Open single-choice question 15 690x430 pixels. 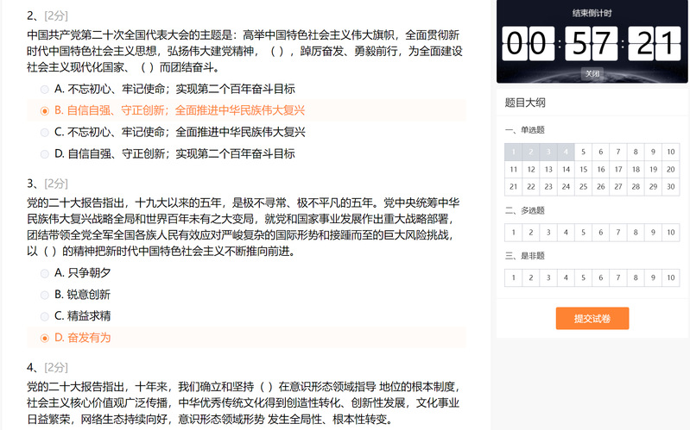pyautogui.click(x=584, y=170)
